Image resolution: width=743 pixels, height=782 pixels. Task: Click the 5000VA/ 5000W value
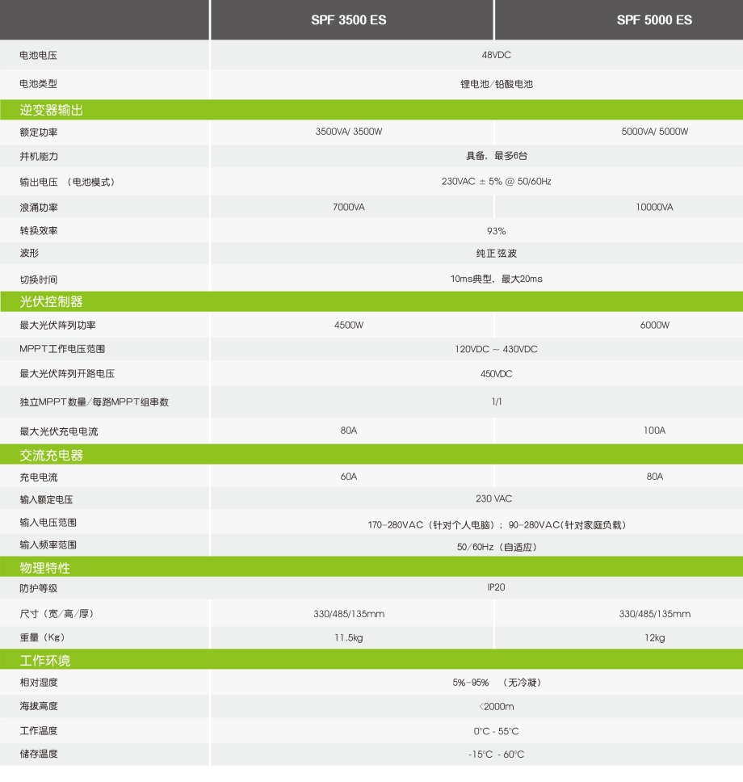(x=654, y=132)
